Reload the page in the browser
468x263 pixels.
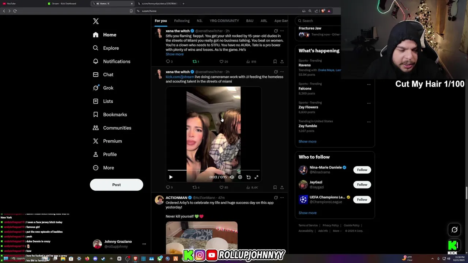click(x=15, y=11)
